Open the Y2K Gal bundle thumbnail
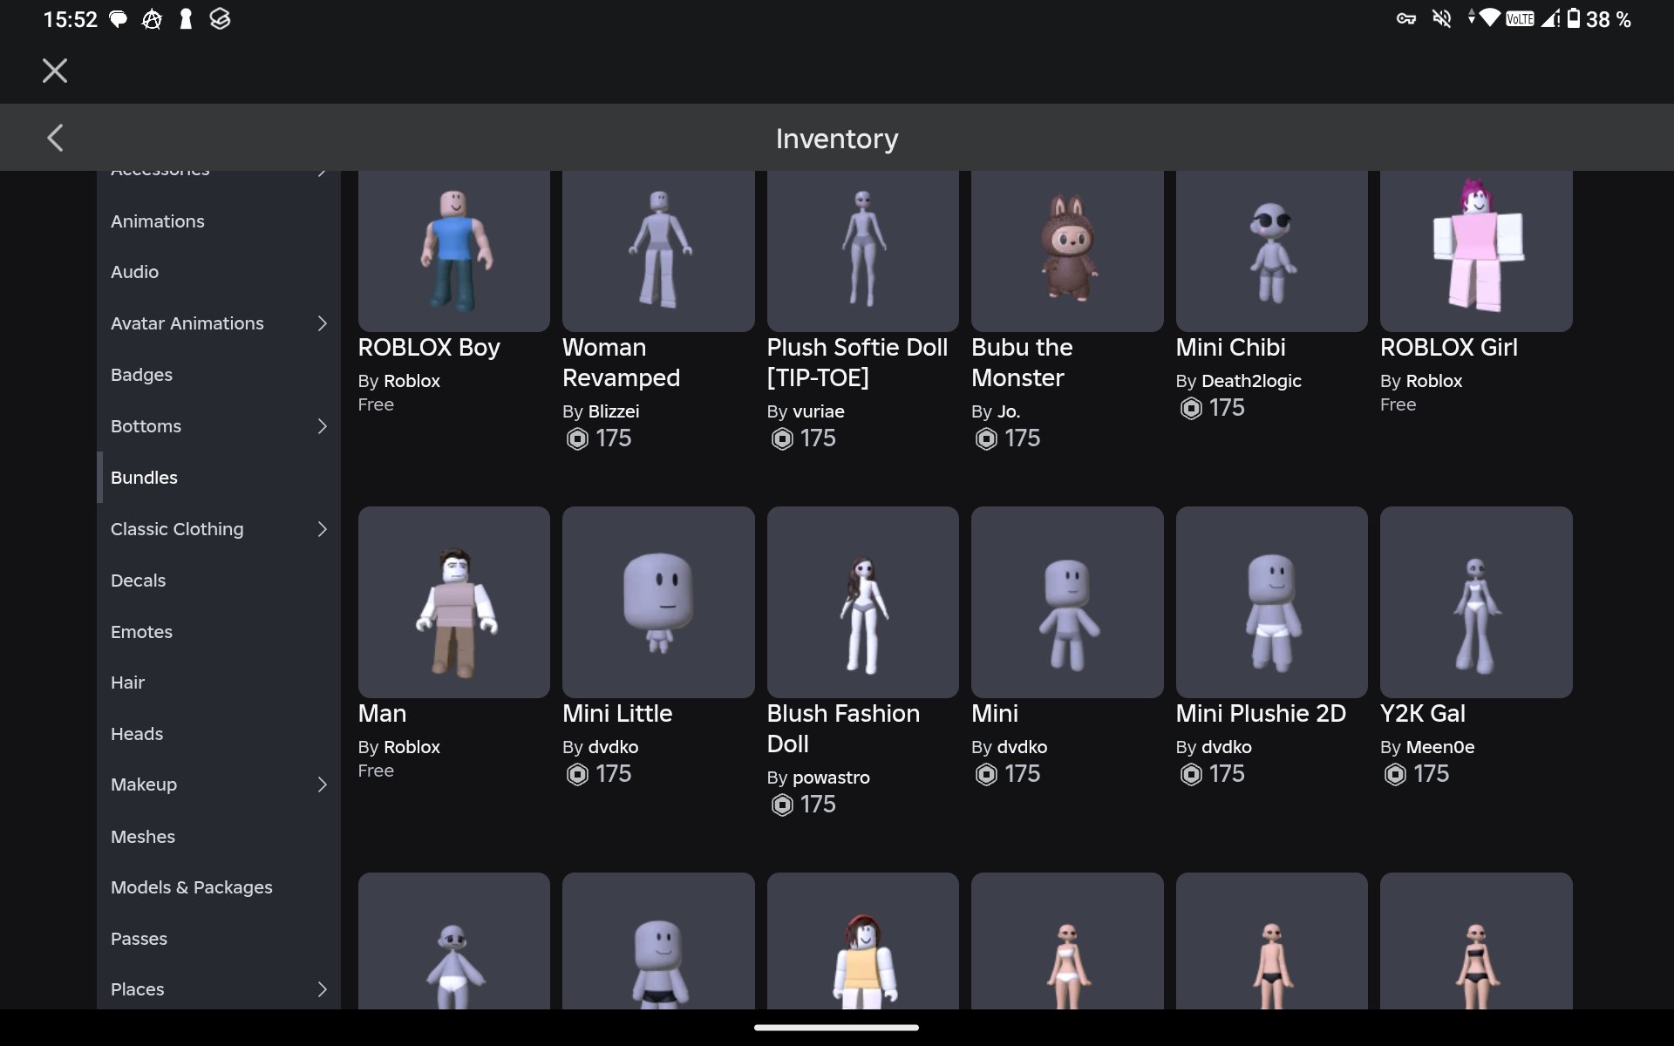 pyautogui.click(x=1476, y=602)
